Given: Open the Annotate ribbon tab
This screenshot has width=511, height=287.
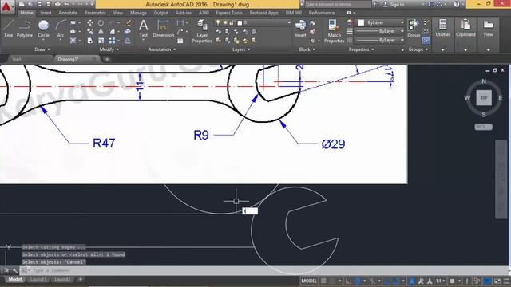Looking at the screenshot, I should (x=68, y=13).
